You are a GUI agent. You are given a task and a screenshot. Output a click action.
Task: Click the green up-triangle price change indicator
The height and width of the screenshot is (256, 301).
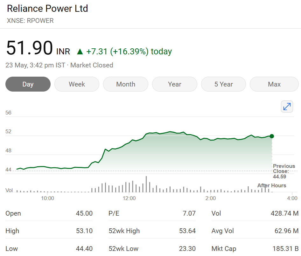80,52
